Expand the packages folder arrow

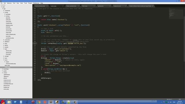pos(5,14)
